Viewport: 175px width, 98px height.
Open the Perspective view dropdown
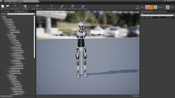(43, 12)
